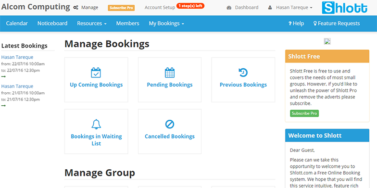Open the Previous Bookings text link
Screen dimensions: 377x188
click(243, 85)
